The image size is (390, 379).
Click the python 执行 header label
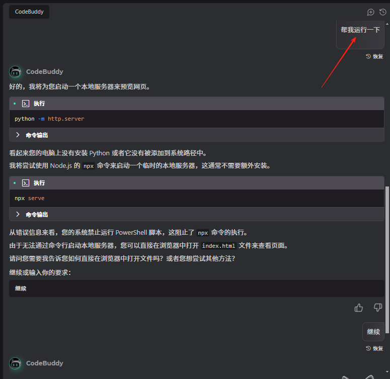tap(39, 104)
